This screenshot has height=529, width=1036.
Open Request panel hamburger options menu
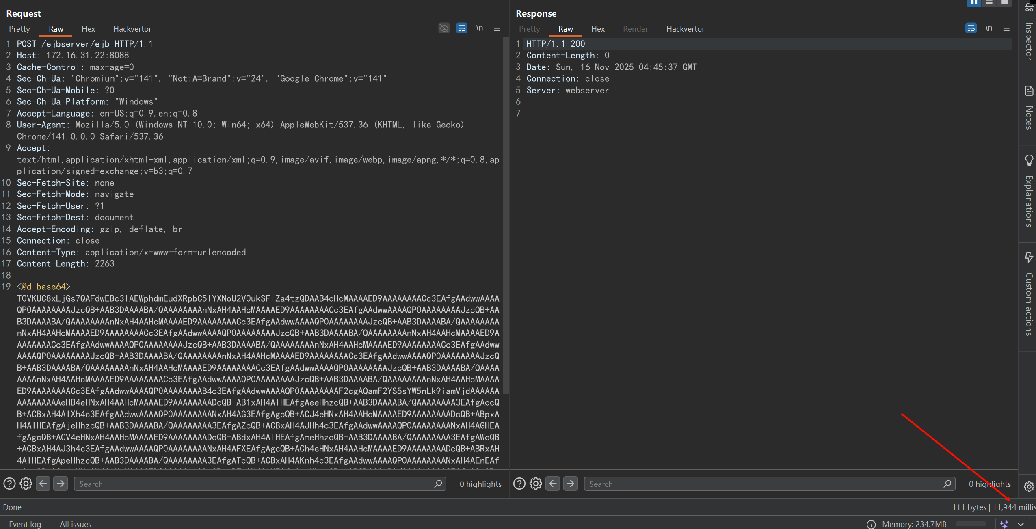(x=497, y=28)
